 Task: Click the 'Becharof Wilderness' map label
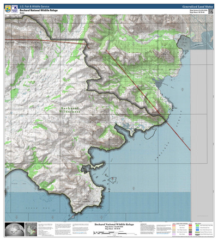pos(70,110)
